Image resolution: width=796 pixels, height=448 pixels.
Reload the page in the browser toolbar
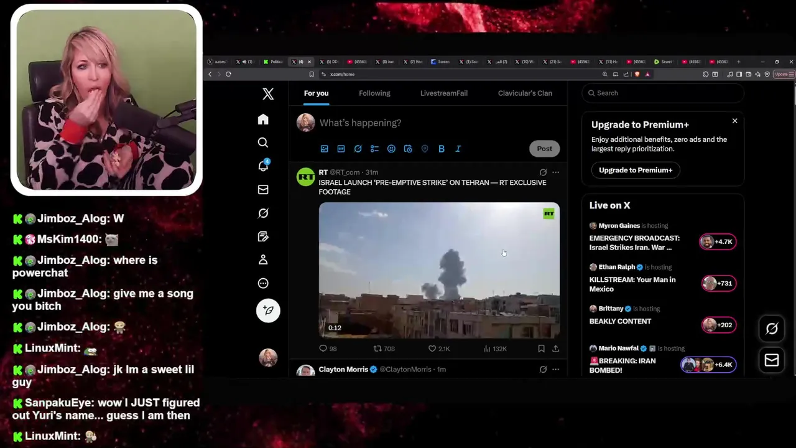[228, 74]
